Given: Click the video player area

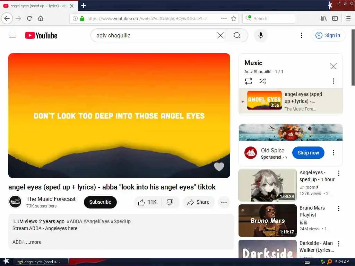Looking at the screenshot, I should pos(119,116).
